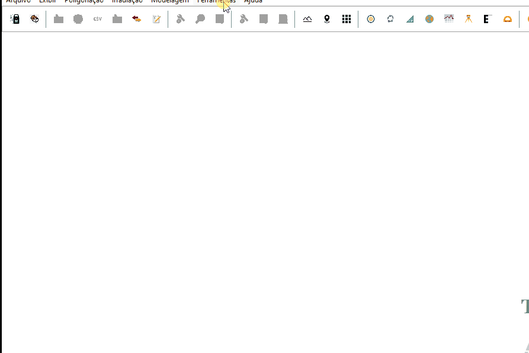
Task: Click the black three-by-three grid icon
Action: pos(347,19)
